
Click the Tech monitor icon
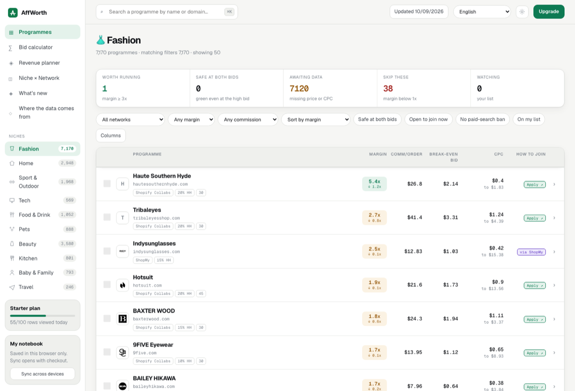[x=12, y=200]
